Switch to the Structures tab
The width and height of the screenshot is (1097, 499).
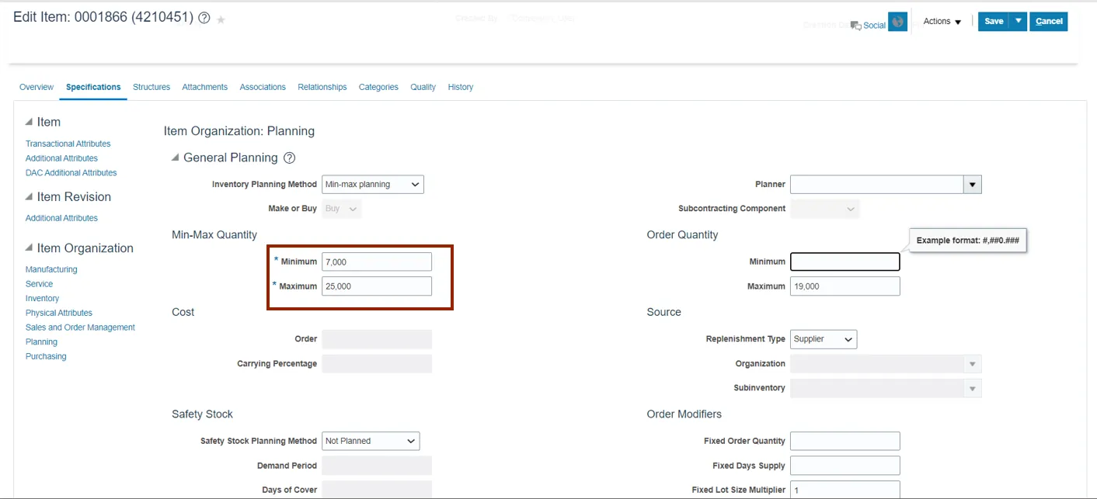(151, 87)
